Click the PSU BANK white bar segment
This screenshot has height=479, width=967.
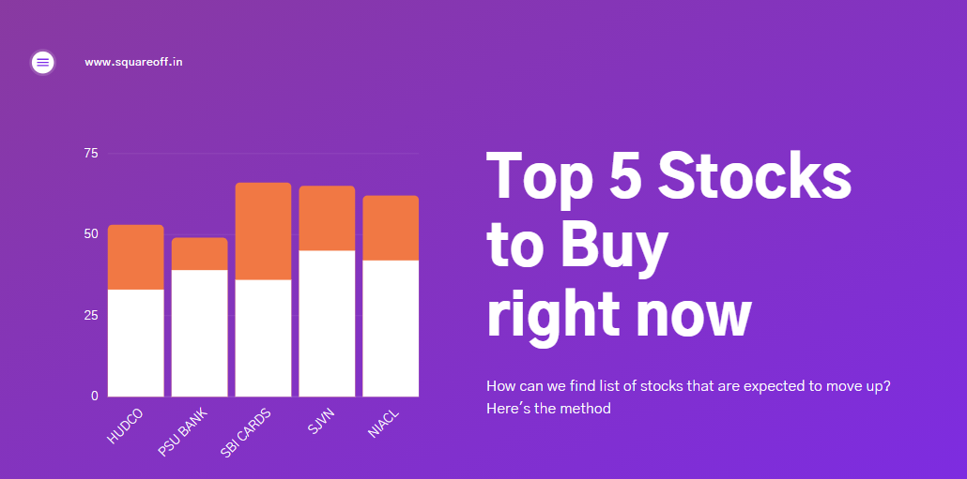pos(199,333)
